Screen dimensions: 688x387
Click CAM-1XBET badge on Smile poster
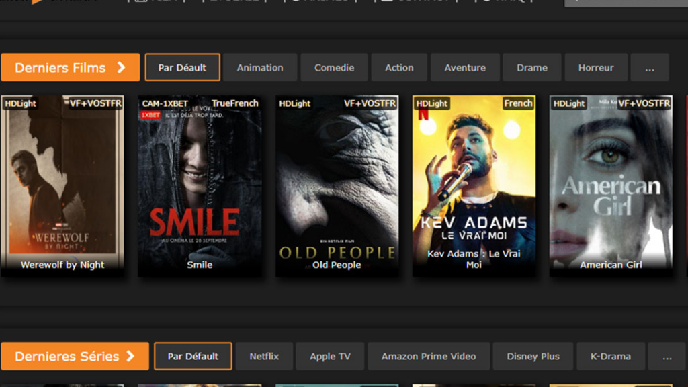click(165, 103)
